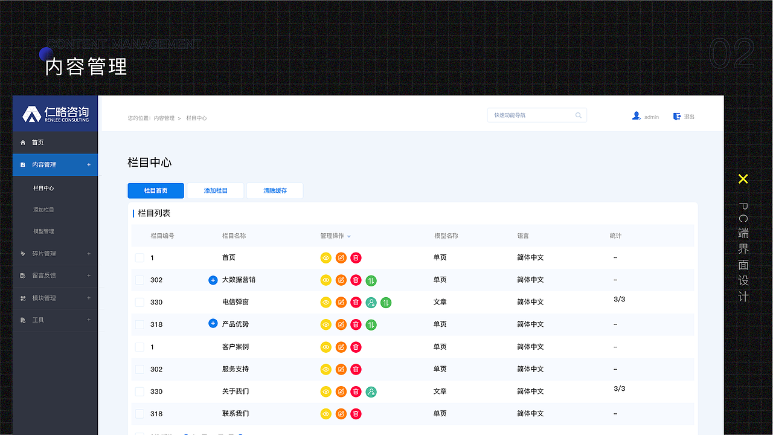Click the teal user icon for 电信弹窗
This screenshot has height=435, width=773.
(371, 303)
